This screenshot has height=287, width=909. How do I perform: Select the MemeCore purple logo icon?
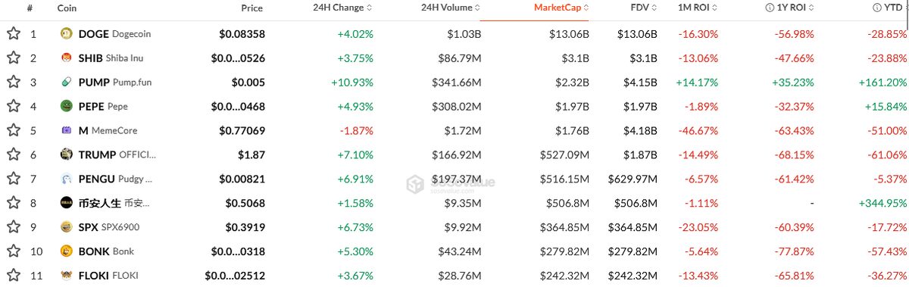(x=66, y=130)
